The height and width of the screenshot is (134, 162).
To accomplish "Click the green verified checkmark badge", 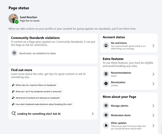I will 17,22.
